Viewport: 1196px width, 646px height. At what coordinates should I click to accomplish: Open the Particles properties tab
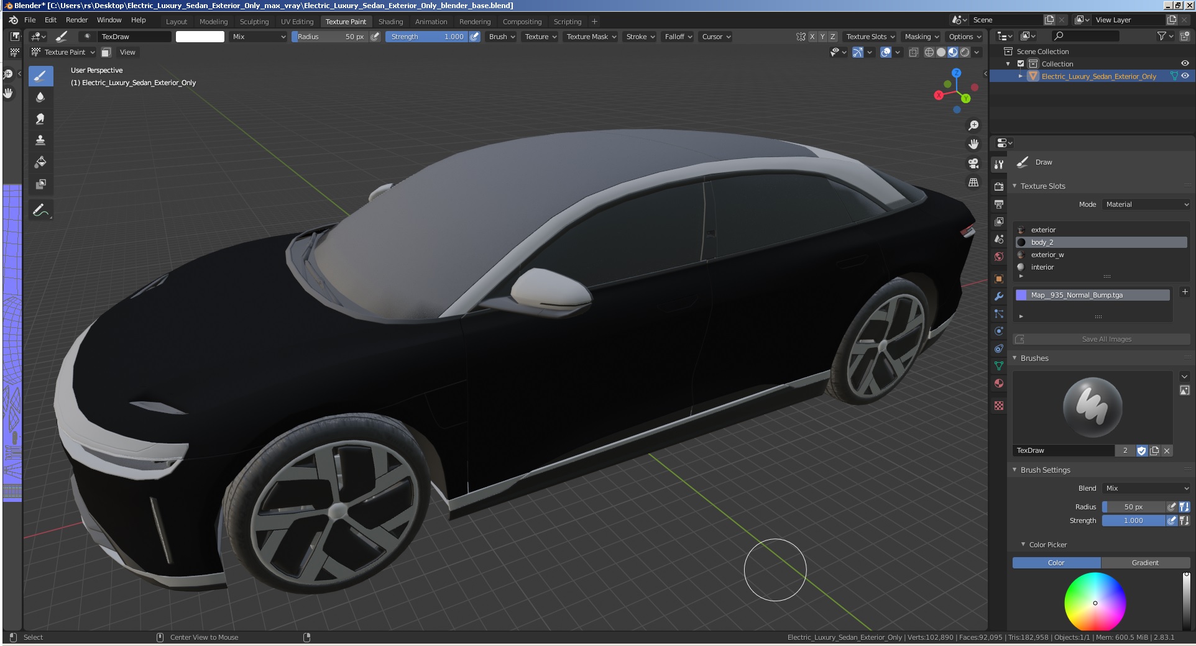coord(999,314)
